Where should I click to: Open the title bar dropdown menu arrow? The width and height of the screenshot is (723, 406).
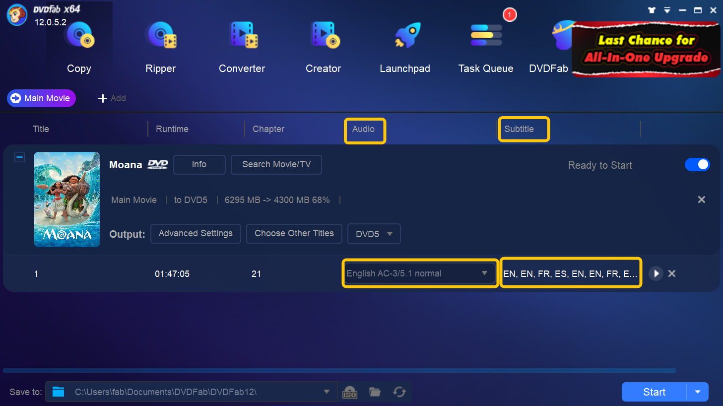click(x=667, y=10)
